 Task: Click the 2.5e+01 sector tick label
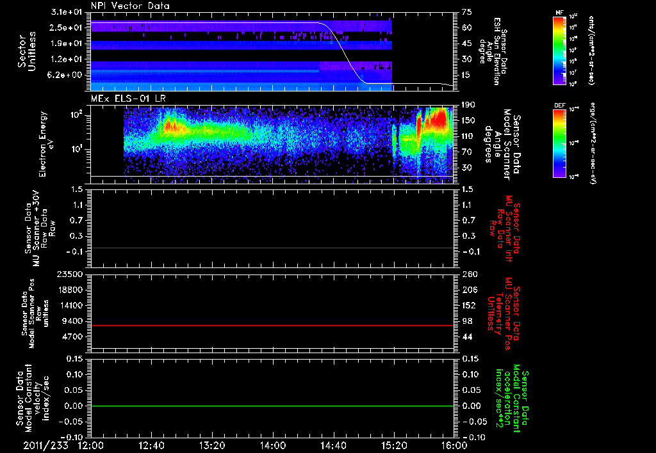pyautogui.click(x=67, y=28)
